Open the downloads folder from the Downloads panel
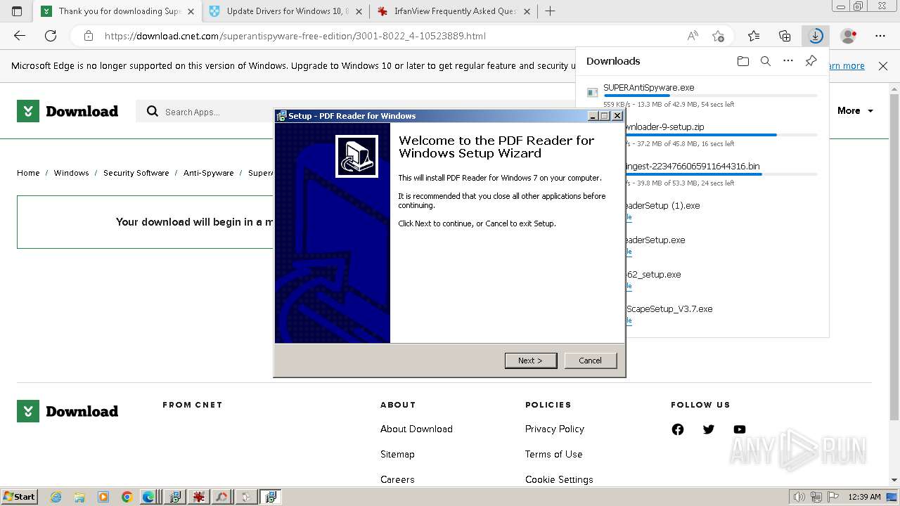 (x=743, y=61)
